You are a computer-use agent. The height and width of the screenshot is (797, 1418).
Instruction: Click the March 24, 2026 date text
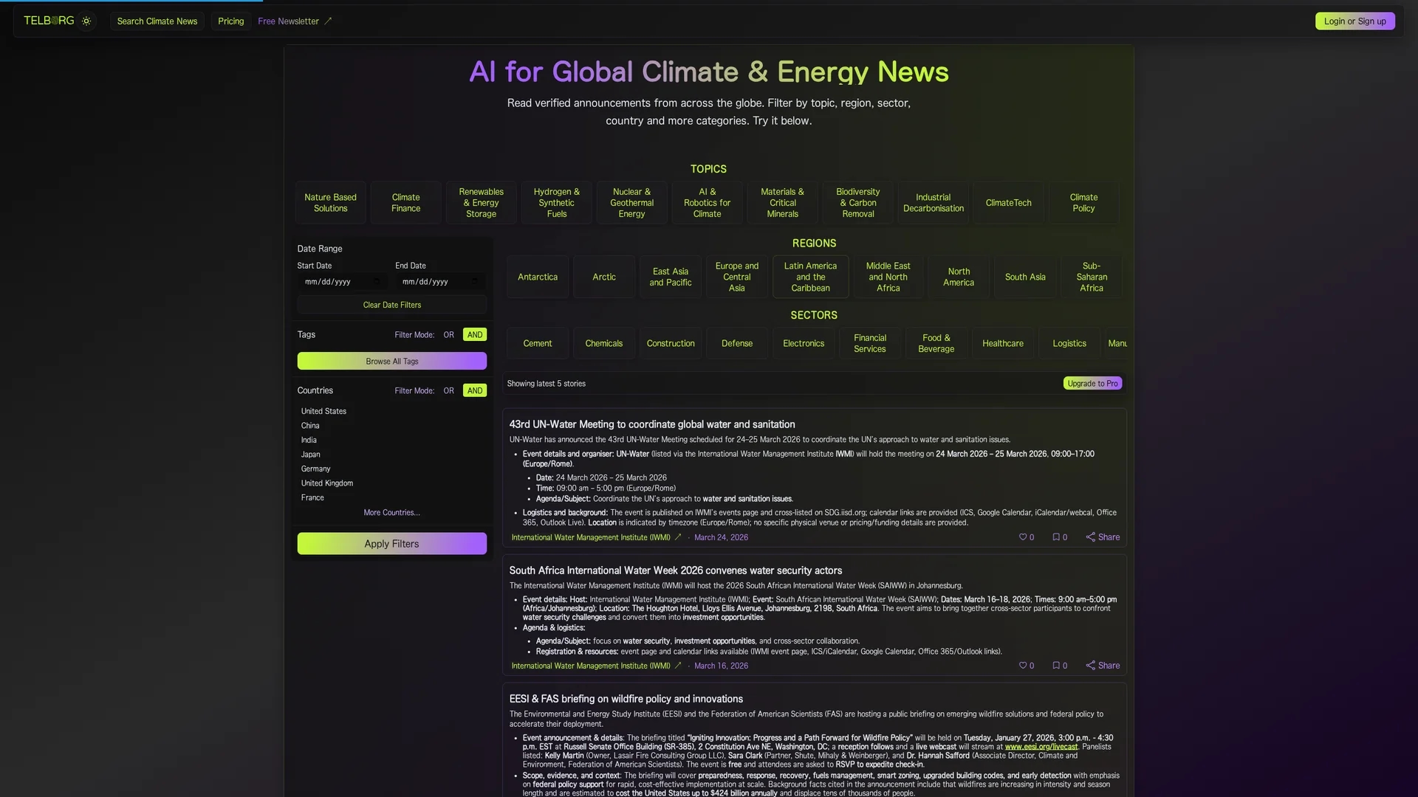click(721, 538)
